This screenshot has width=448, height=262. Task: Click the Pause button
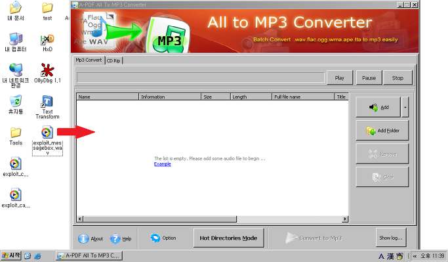pyautogui.click(x=369, y=77)
